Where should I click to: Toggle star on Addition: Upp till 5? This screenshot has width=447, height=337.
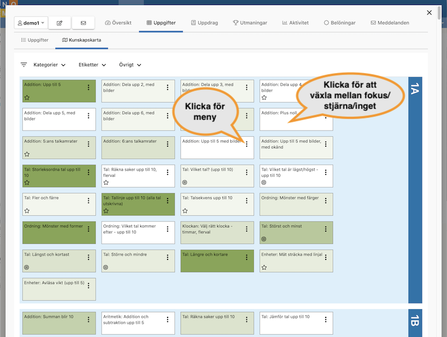point(27,98)
